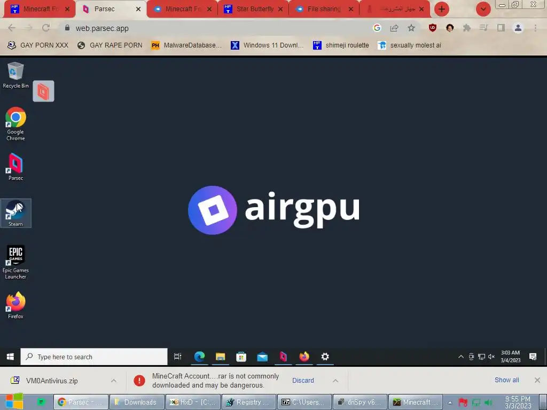Toggle the Chrome side panel
This screenshot has width=547, height=410.
[501, 28]
